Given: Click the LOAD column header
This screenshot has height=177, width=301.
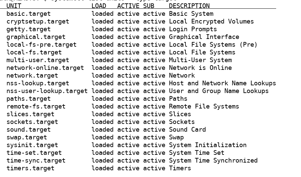Looking at the screenshot, I should [x=99, y=6].
